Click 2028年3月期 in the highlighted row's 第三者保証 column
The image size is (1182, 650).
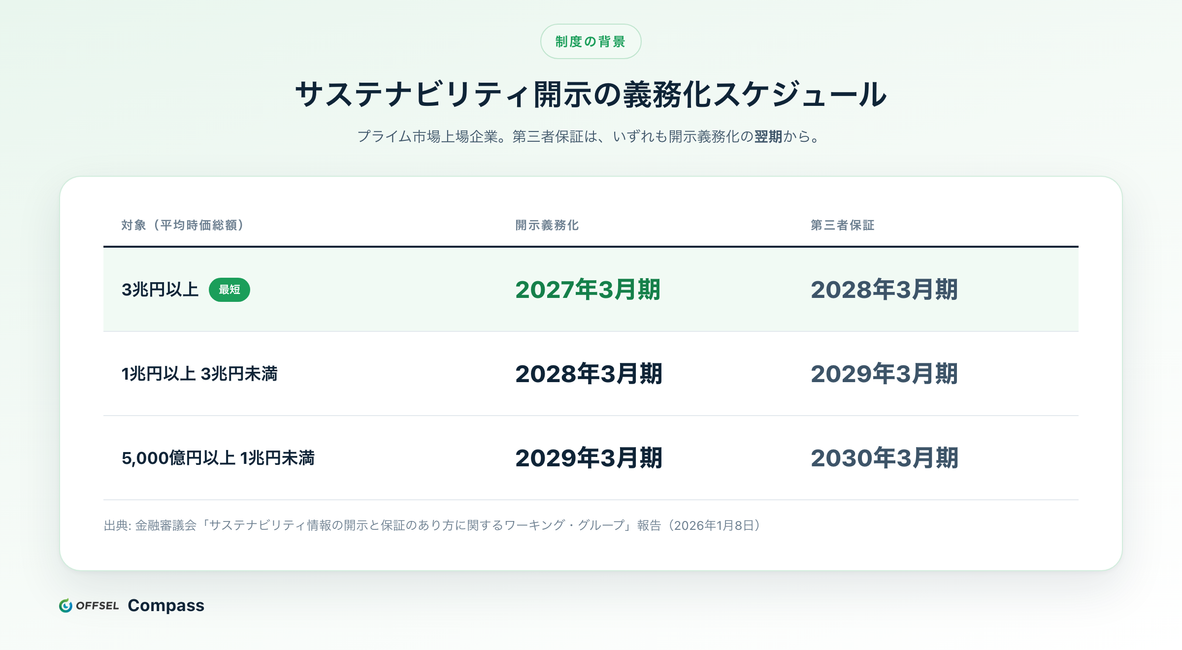[x=884, y=290]
